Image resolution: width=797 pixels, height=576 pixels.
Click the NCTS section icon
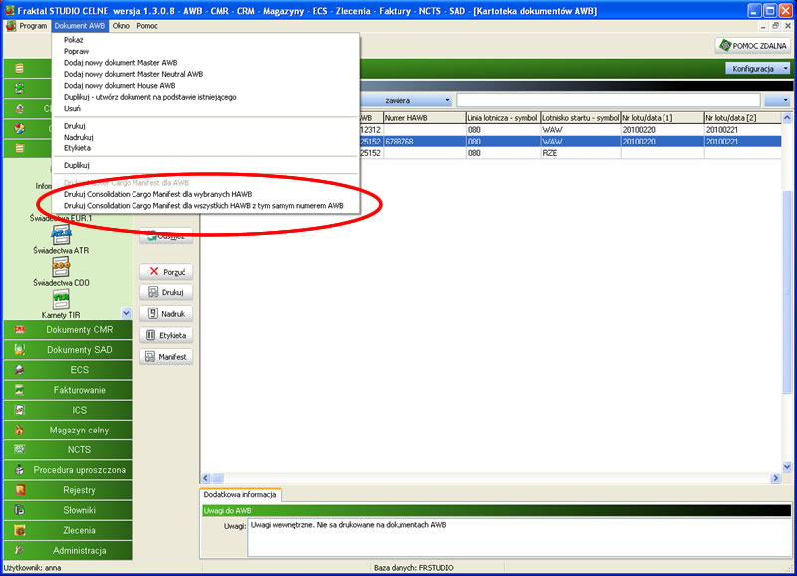[19, 449]
